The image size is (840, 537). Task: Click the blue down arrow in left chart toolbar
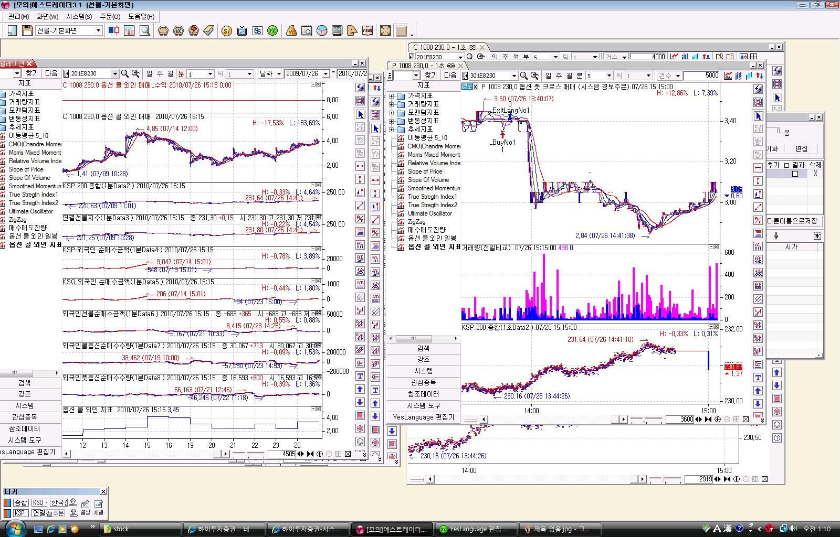360,402
